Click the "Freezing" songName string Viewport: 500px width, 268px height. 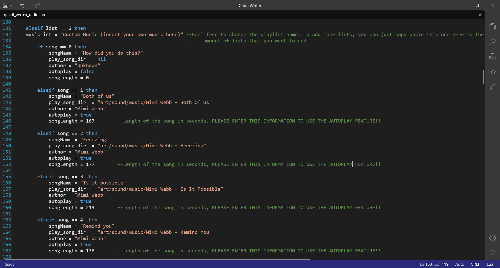pos(94,140)
